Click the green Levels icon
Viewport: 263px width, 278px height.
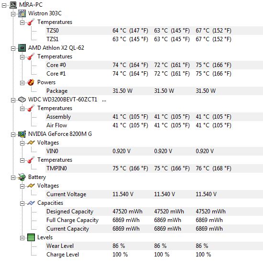[x=31, y=237]
